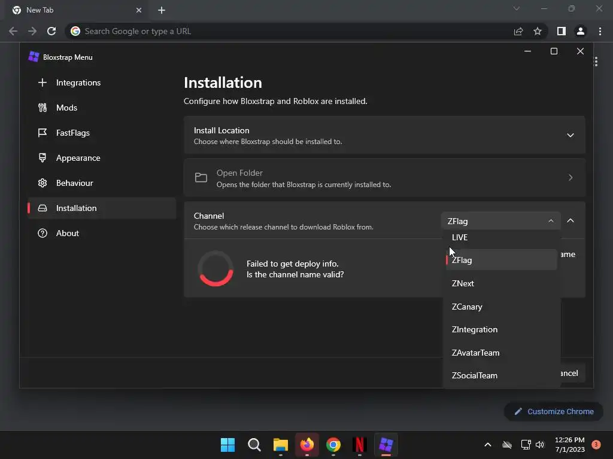Click the Behaviour gear icon

[x=43, y=183]
